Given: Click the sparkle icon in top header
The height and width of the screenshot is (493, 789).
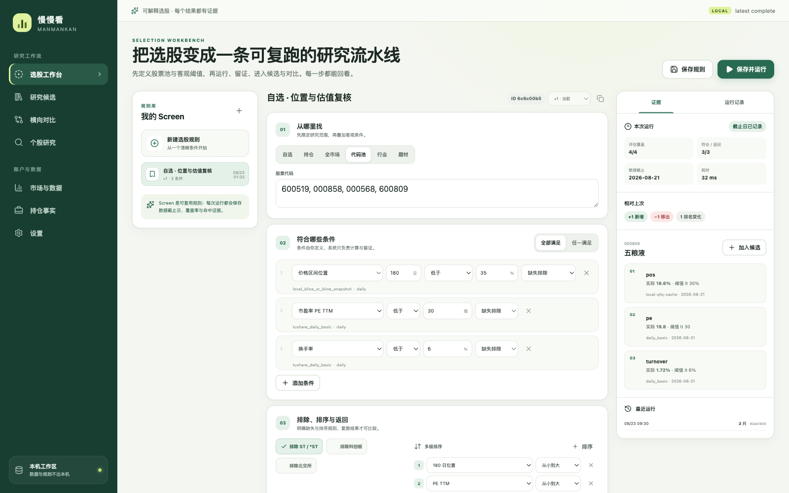Looking at the screenshot, I should tap(135, 11).
